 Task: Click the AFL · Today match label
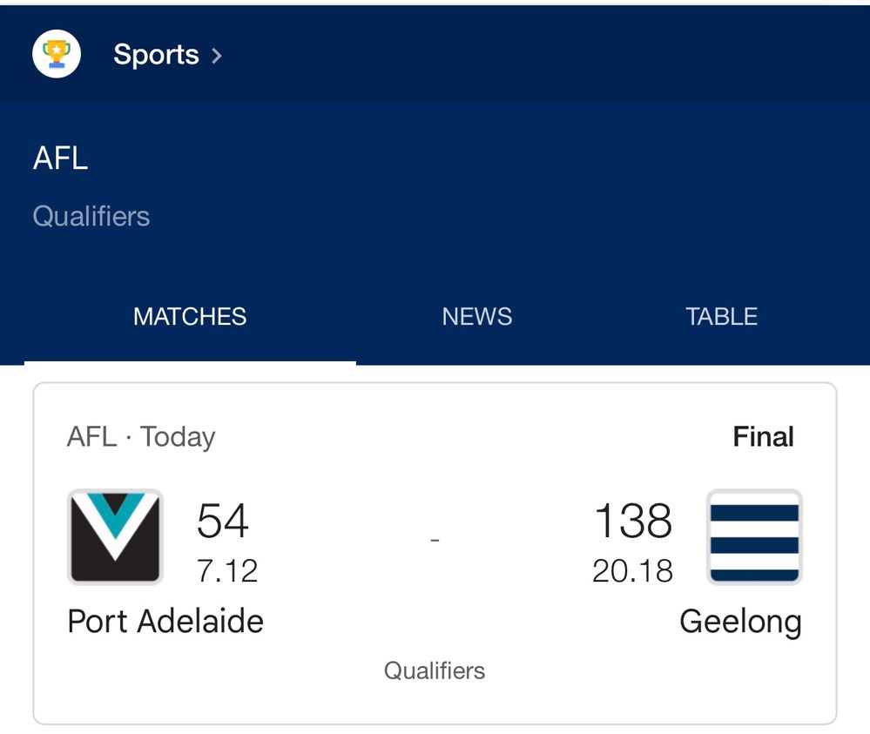141,436
